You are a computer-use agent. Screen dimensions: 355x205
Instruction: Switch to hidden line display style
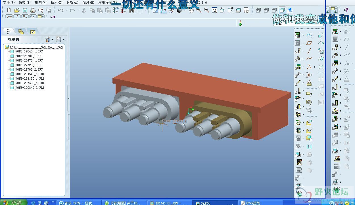pos(266,10)
